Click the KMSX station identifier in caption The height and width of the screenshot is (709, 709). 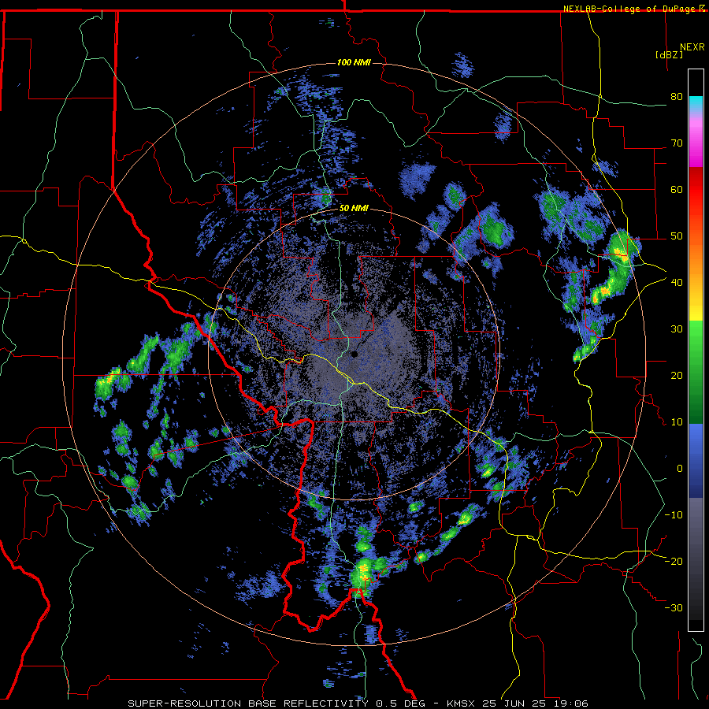[461, 703]
